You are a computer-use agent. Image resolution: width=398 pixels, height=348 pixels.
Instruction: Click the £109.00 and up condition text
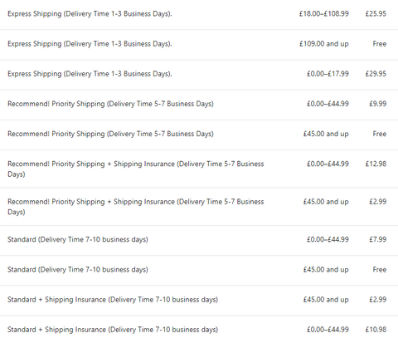[323, 44]
